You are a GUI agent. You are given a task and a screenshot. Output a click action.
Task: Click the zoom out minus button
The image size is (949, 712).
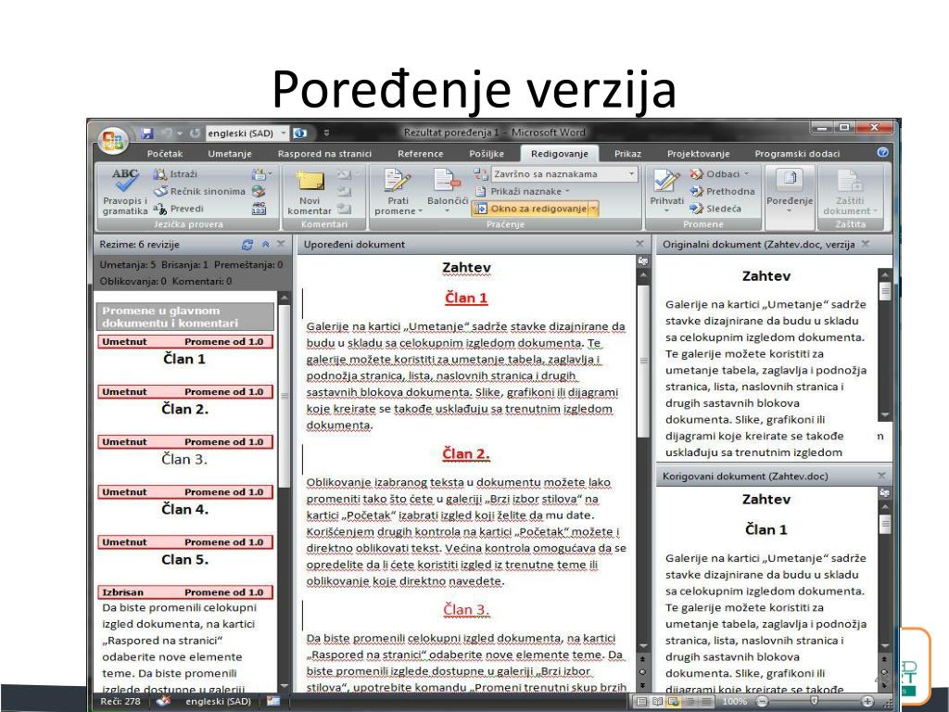[763, 701]
